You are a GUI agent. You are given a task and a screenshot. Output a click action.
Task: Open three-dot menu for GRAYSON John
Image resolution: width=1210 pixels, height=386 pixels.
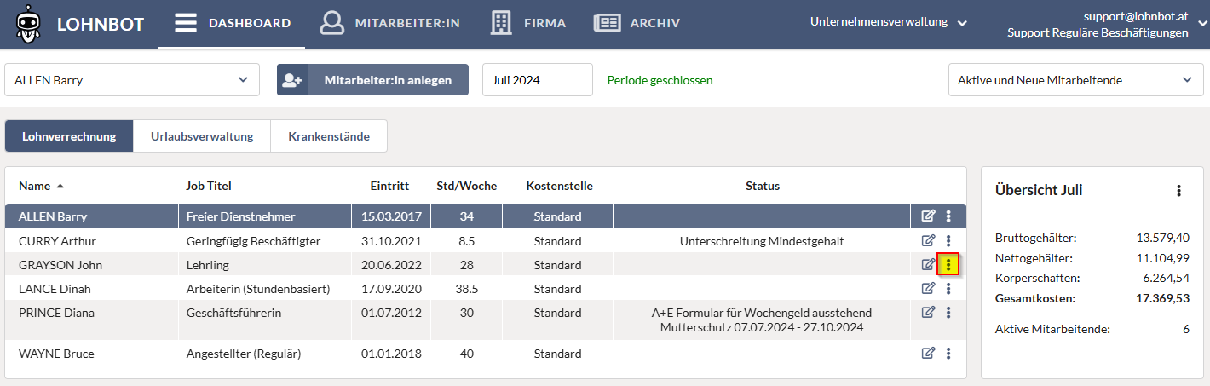pos(948,265)
